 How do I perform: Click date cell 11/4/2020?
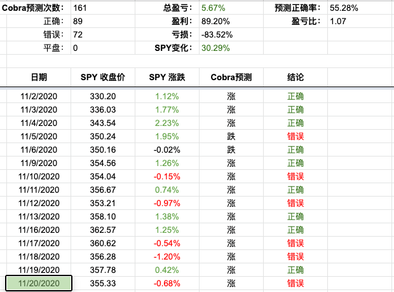point(39,123)
